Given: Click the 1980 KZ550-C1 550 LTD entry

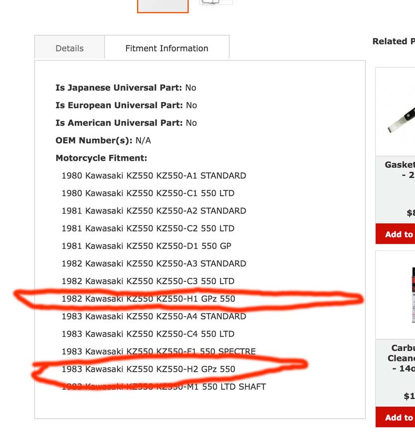Looking at the screenshot, I should tap(147, 193).
